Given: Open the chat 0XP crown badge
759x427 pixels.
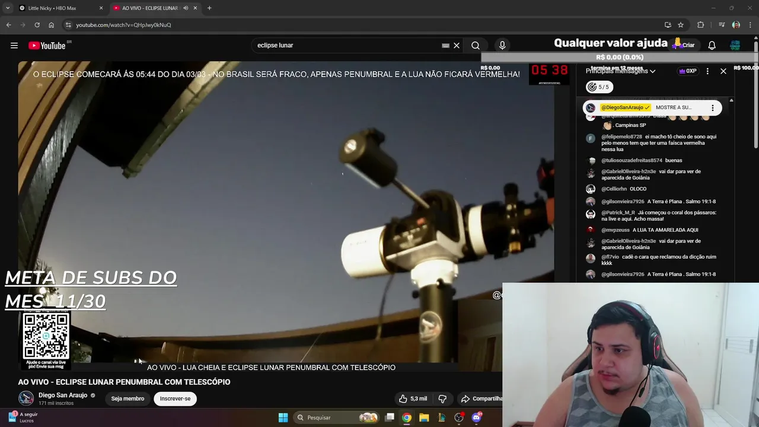Looking at the screenshot, I should click(x=688, y=71).
